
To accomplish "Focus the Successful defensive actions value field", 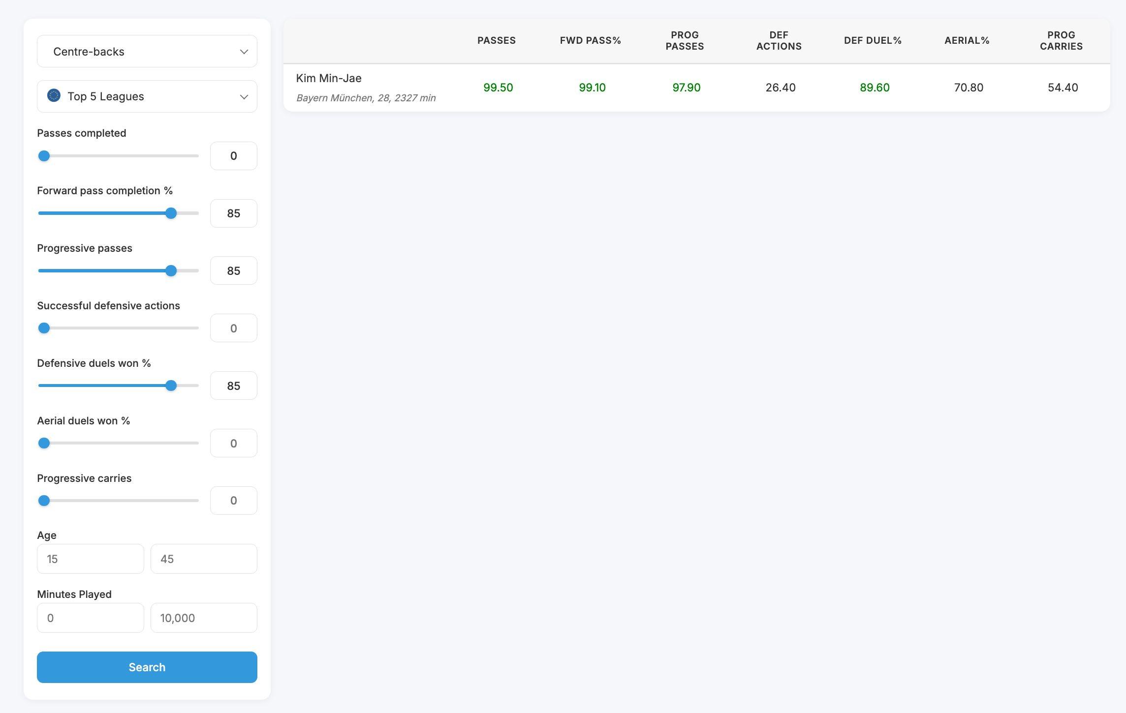I will click(x=233, y=328).
